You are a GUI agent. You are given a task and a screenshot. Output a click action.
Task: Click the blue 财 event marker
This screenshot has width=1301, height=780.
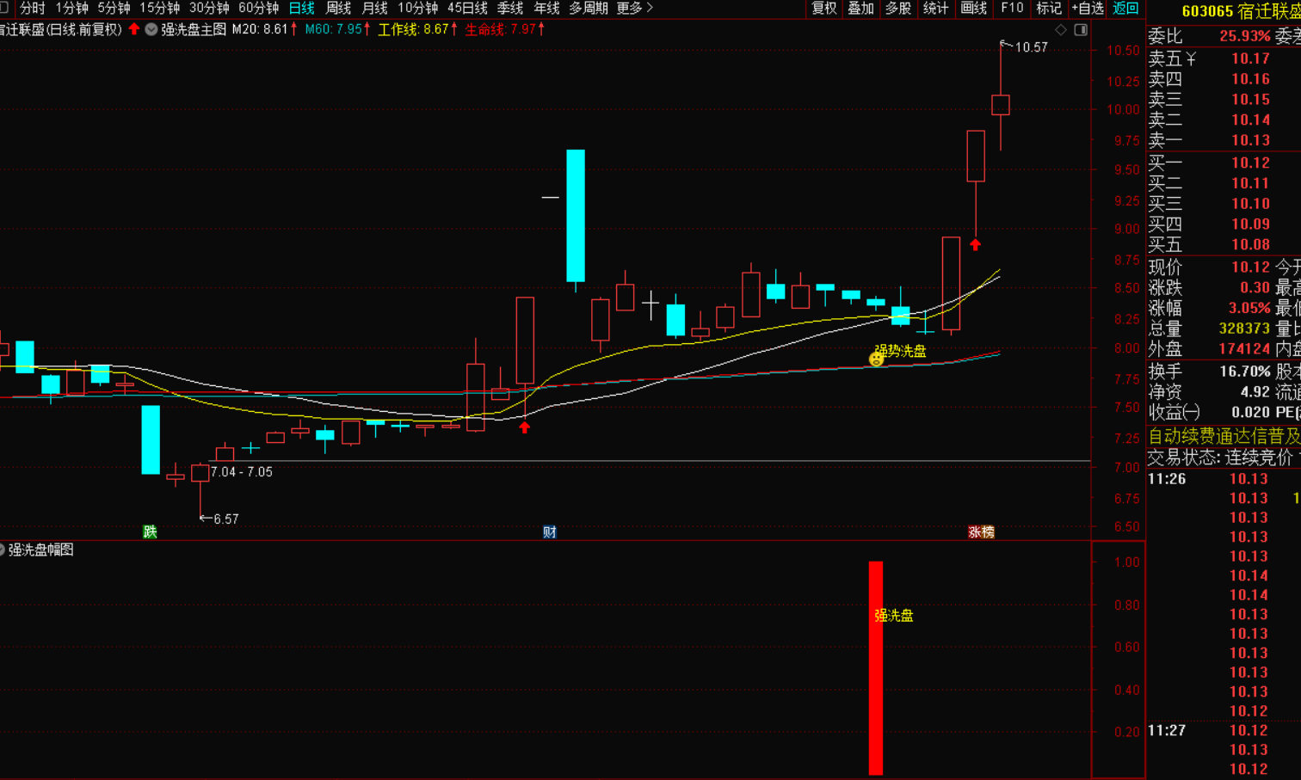click(549, 531)
